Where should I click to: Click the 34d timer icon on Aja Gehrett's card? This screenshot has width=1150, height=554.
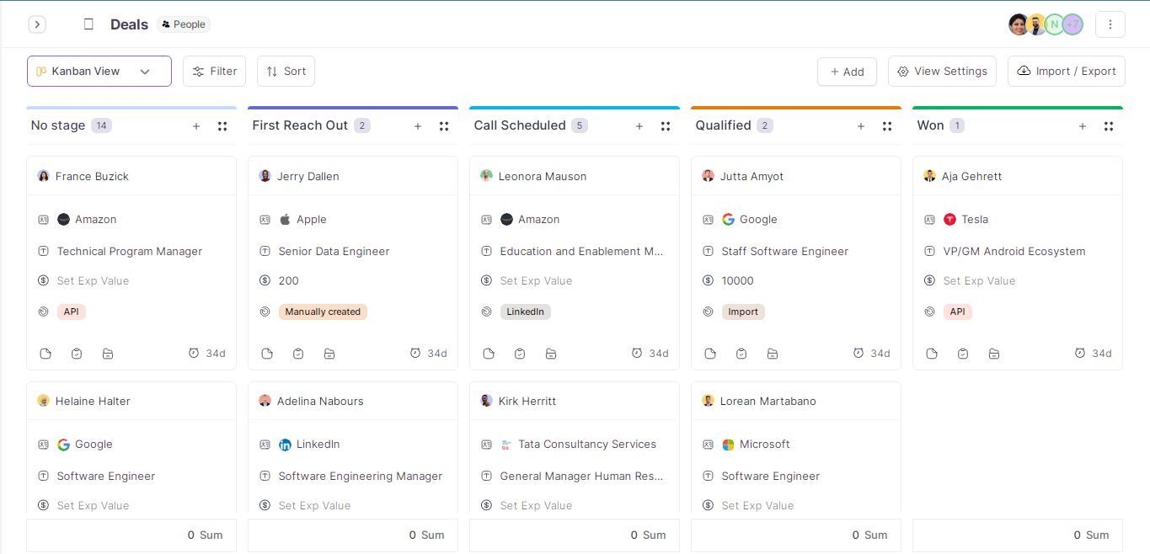point(1080,353)
